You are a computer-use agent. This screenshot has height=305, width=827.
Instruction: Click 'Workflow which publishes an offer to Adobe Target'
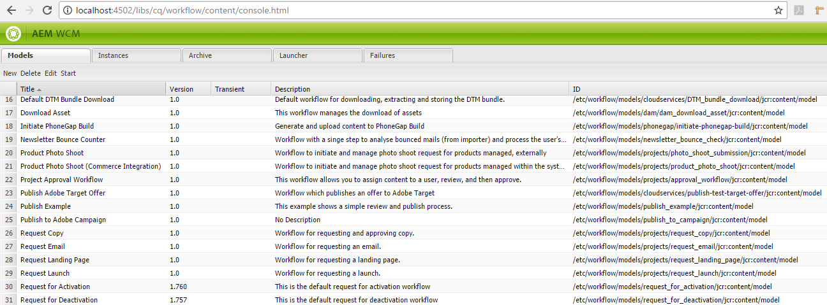coord(355,193)
